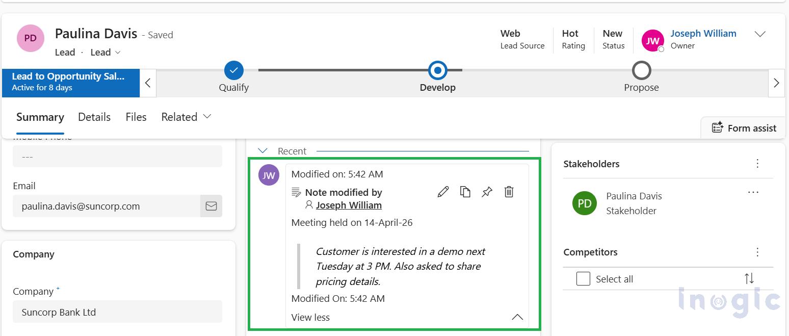This screenshot has width=789, height=336.
Task: Switch to the Details tab
Action: coord(94,117)
